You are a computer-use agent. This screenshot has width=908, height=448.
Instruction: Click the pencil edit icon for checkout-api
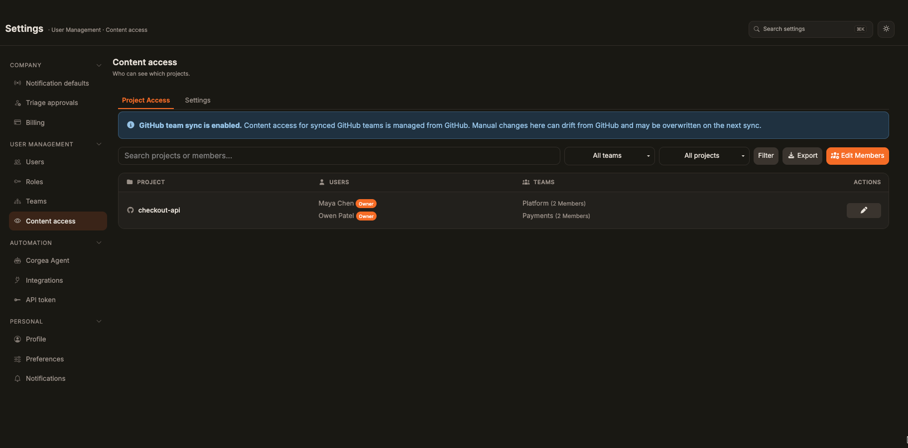tap(864, 210)
